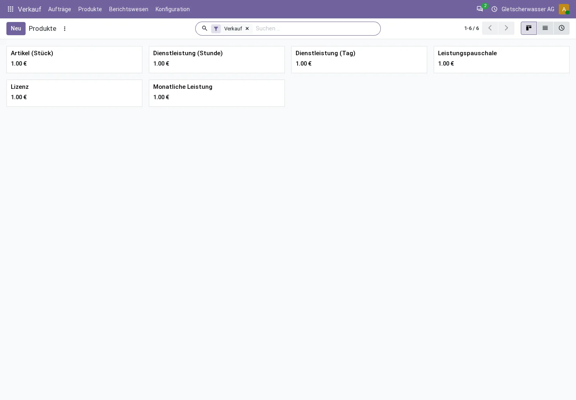Open the Artikel (Stück) product card

[x=74, y=60]
